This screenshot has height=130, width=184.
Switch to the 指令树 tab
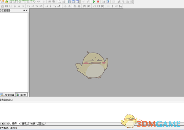(22, 95)
